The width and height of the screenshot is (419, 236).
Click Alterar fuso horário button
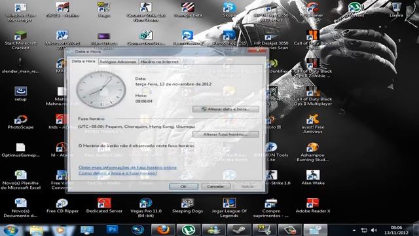(225, 134)
